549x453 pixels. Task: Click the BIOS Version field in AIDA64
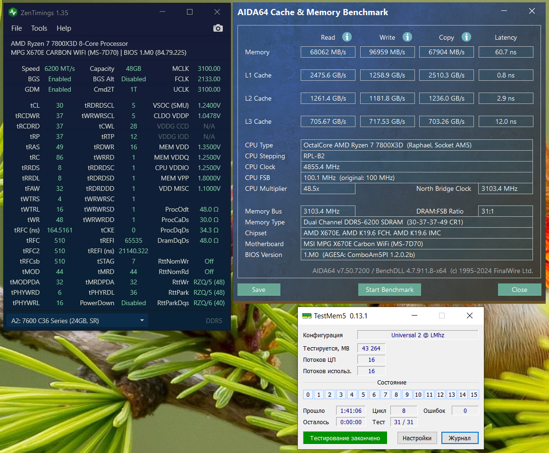(x=417, y=255)
